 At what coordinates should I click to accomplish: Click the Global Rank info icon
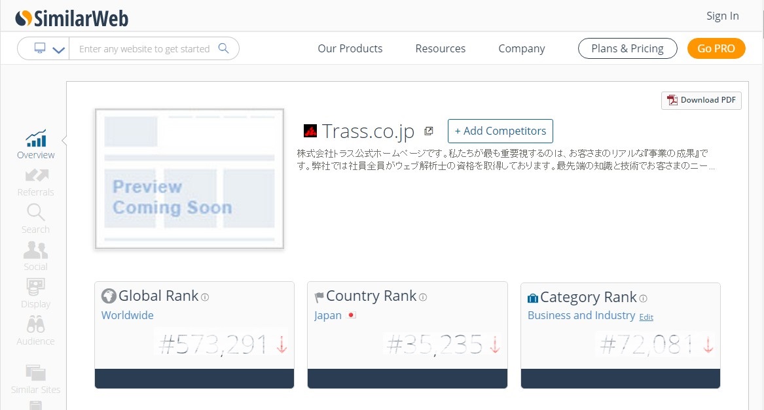(x=205, y=297)
